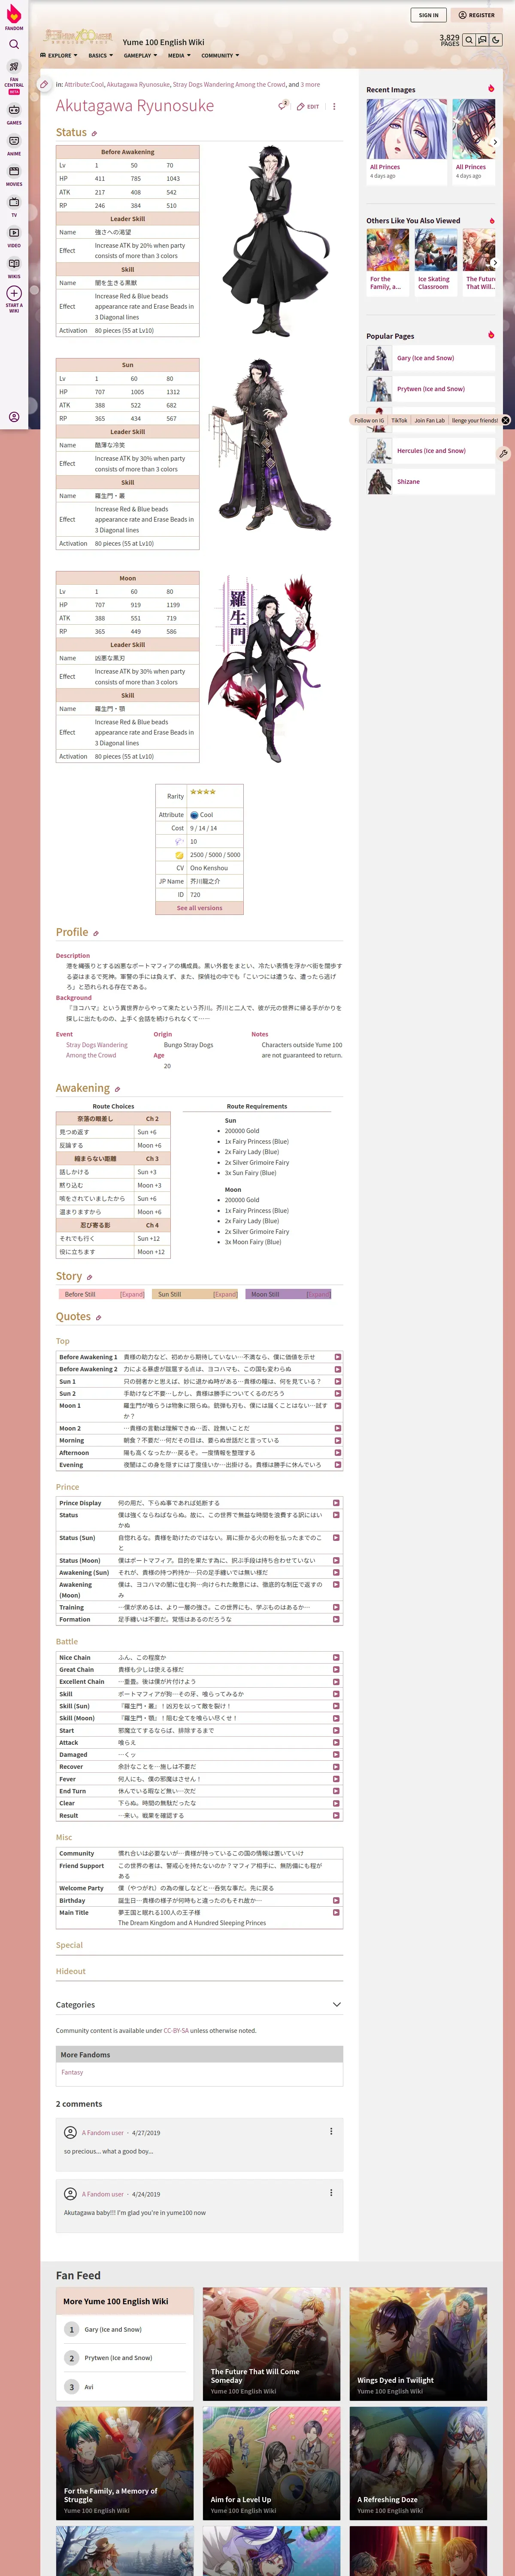Edit the Status section via pencil icon
The height and width of the screenshot is (2576, 515).
[94, 133]
